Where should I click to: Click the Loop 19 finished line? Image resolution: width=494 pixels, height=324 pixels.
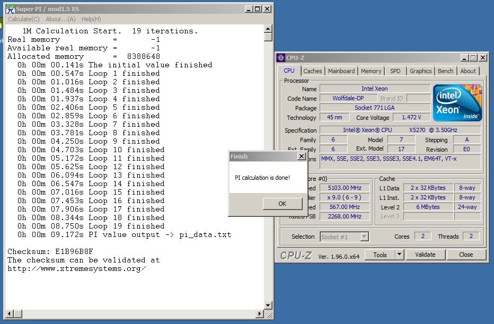click(91, 226)
